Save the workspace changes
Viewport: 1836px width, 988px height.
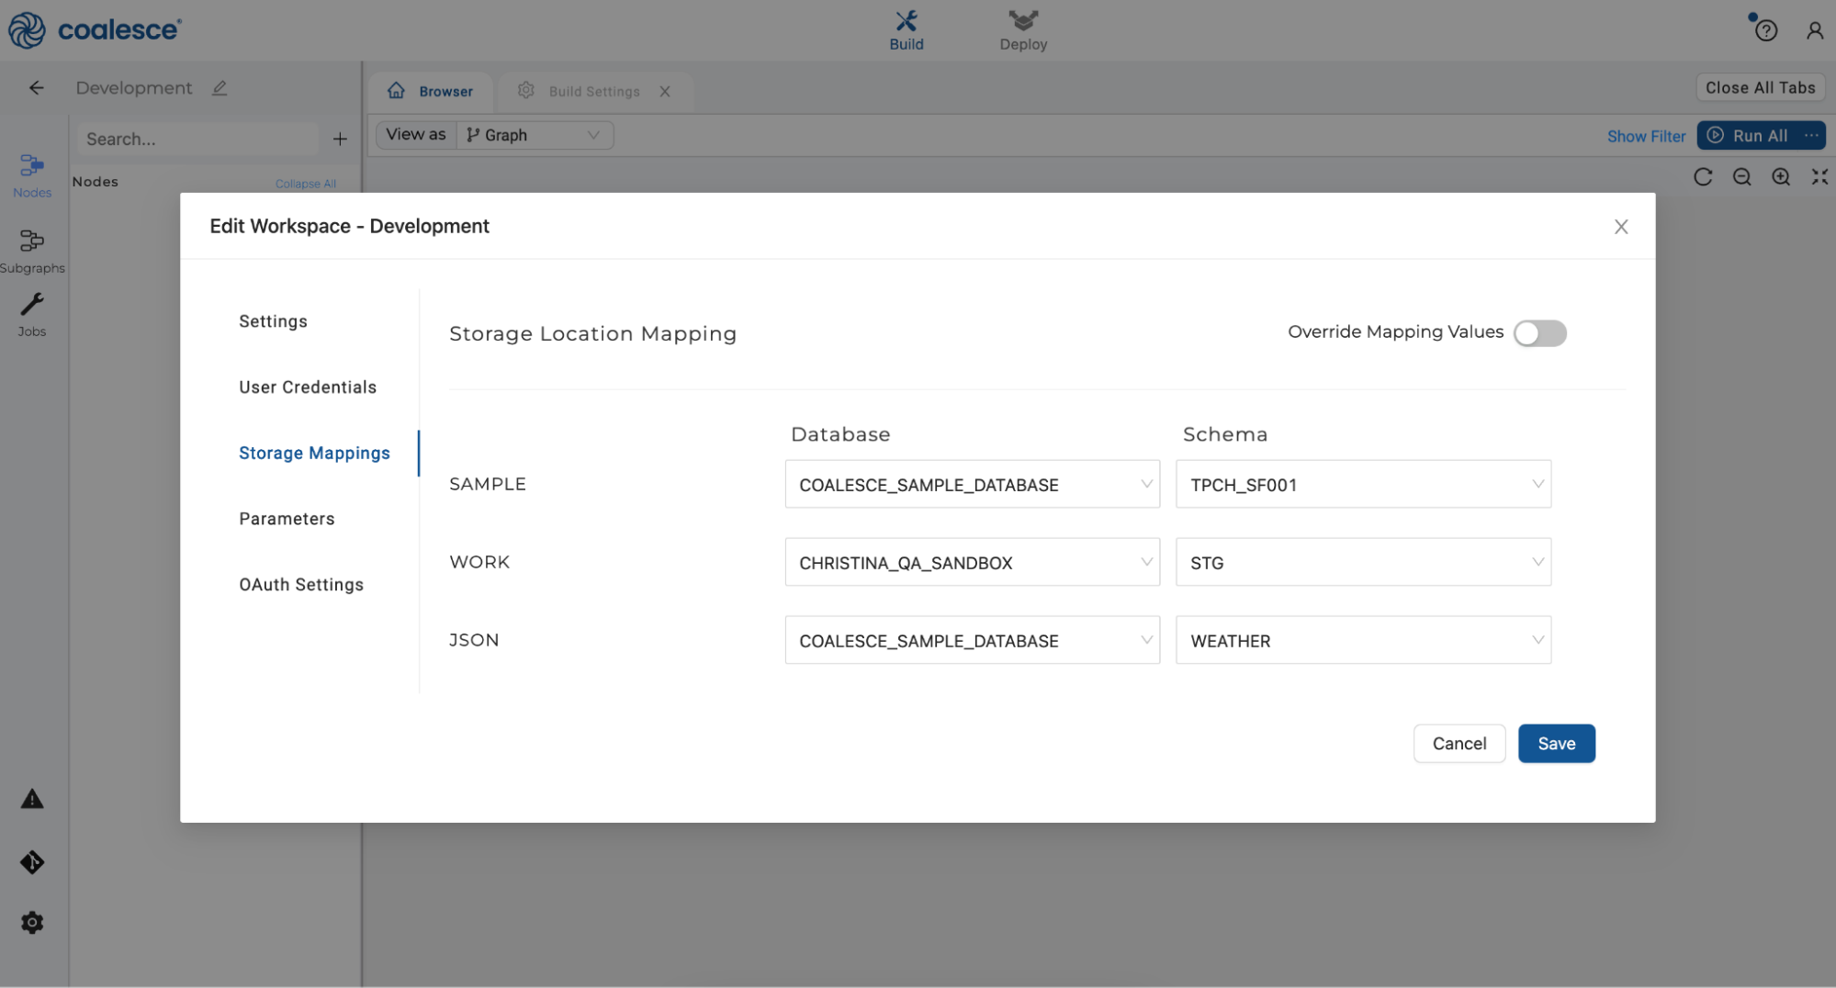pos(1556,744)
